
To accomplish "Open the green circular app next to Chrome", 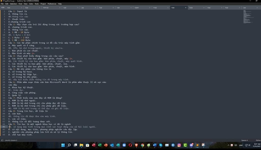I will pos(149,145).
